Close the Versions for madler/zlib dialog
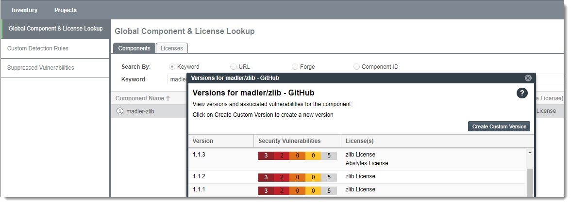Screen dimensions: 571x204 tap(528, 78)
